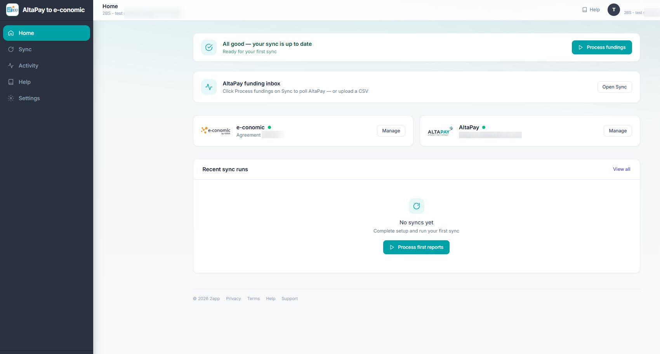
Task: Click the © 2026 2app footer text
Action: click(206, 298)
